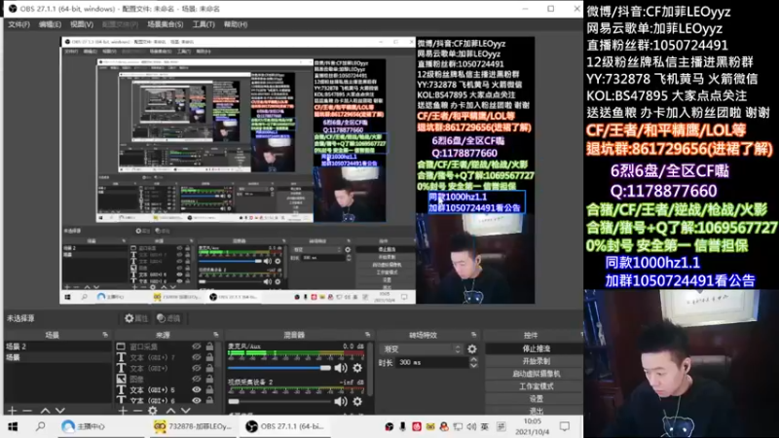Toggle lock on 图像 source
Image resolution: width=779 pixels, height=438 pixels.
click(x=209, y=379)
